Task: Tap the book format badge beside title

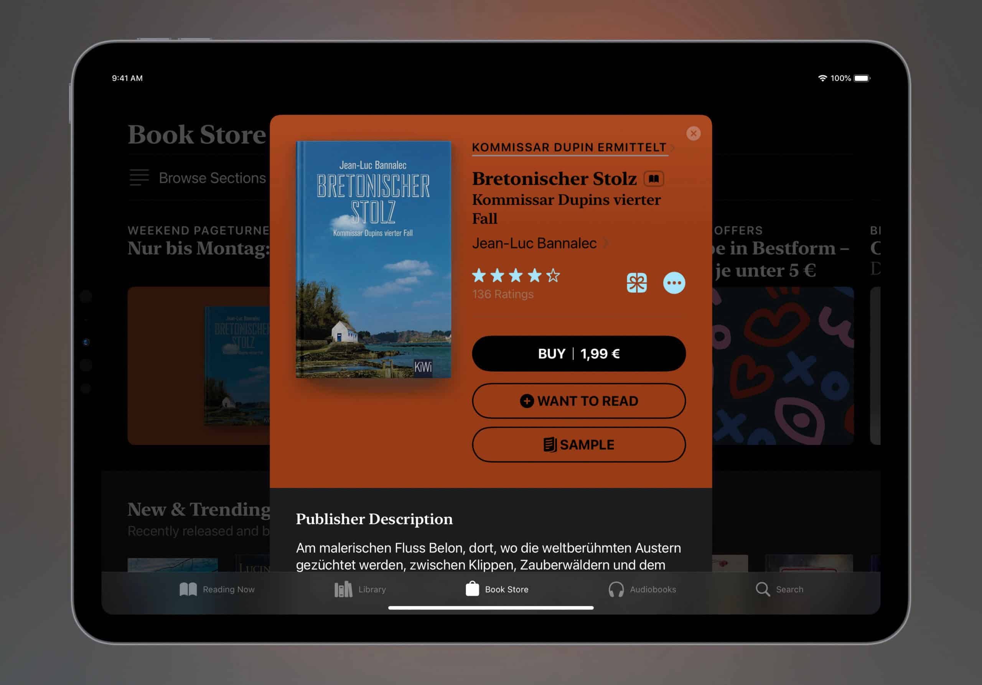Action: pyautogui.click(x=654, y=179)
